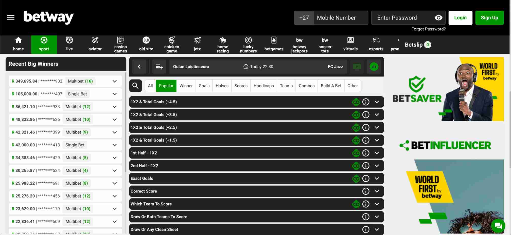Open the Betslip panel
This screenshot has height=235, width=511.
(x=418, y=45)
